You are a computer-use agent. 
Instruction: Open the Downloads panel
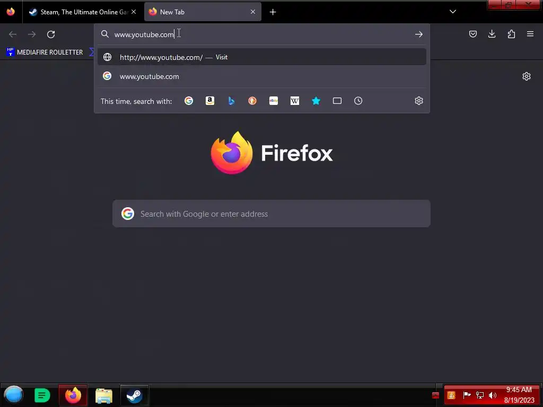[492, 34]
